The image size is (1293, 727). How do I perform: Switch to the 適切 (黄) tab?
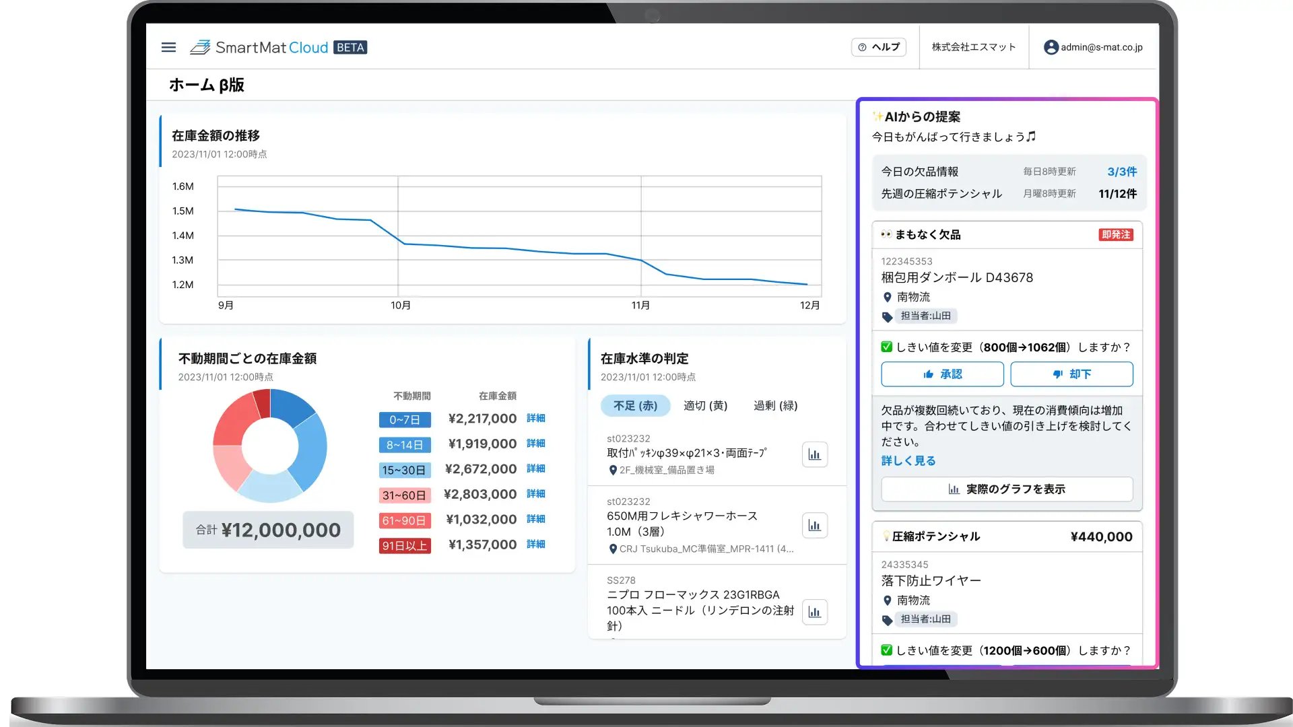coord(704,405)
